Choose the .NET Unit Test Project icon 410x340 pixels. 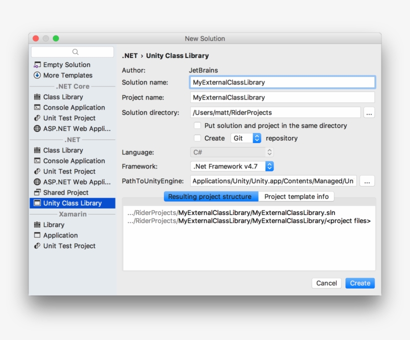[37, 171]
